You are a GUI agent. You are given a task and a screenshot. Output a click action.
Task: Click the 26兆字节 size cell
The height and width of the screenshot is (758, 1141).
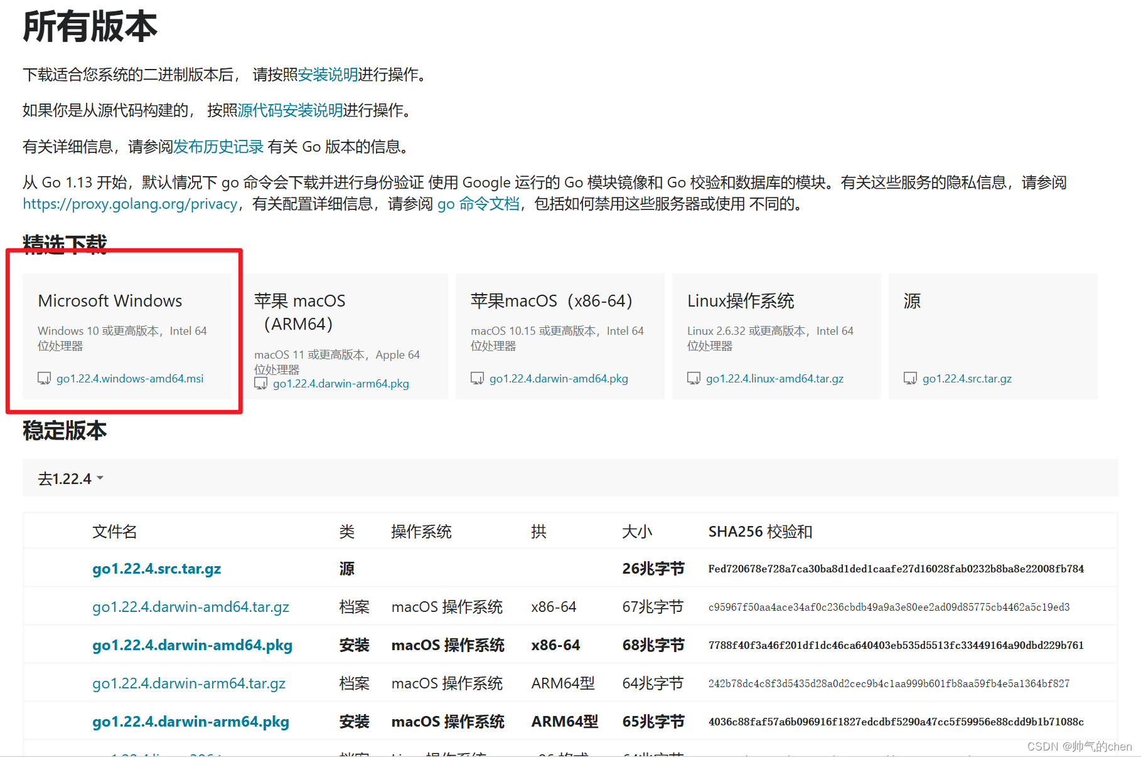click(x=653, y=569)
